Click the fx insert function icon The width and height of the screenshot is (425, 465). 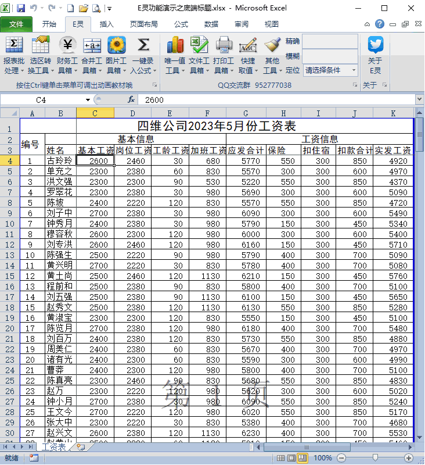coord(131,99)
